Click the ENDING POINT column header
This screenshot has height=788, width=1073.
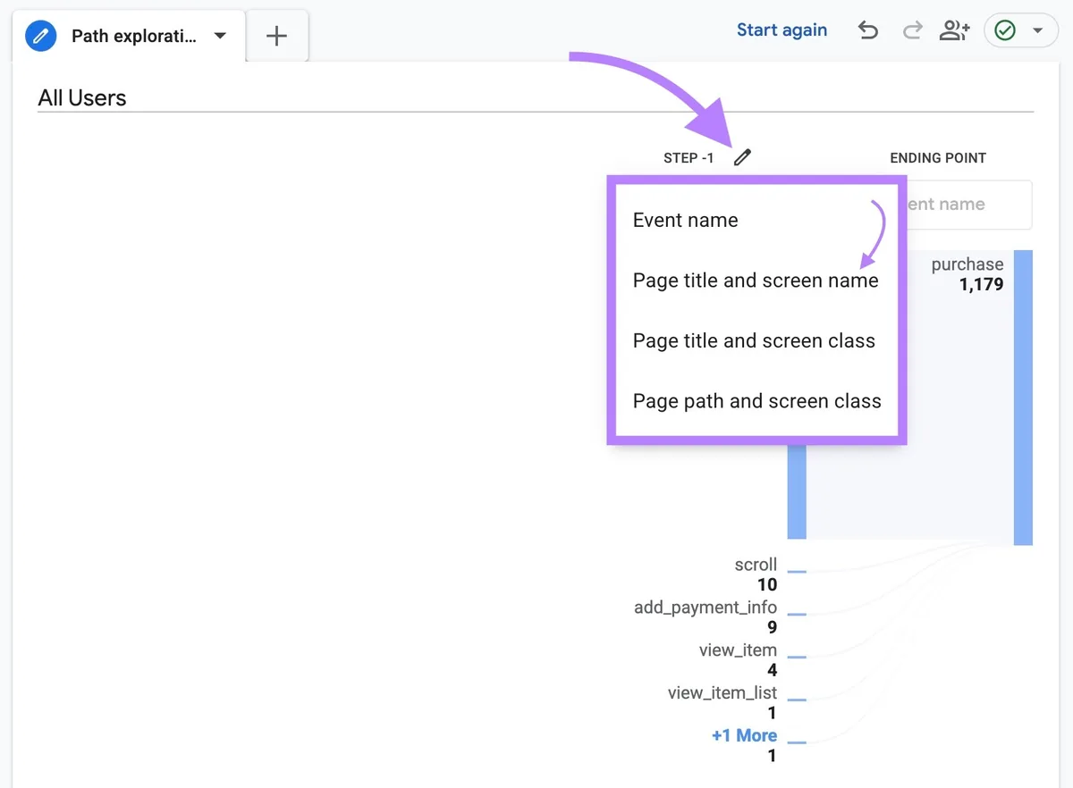tap(938, 158)
